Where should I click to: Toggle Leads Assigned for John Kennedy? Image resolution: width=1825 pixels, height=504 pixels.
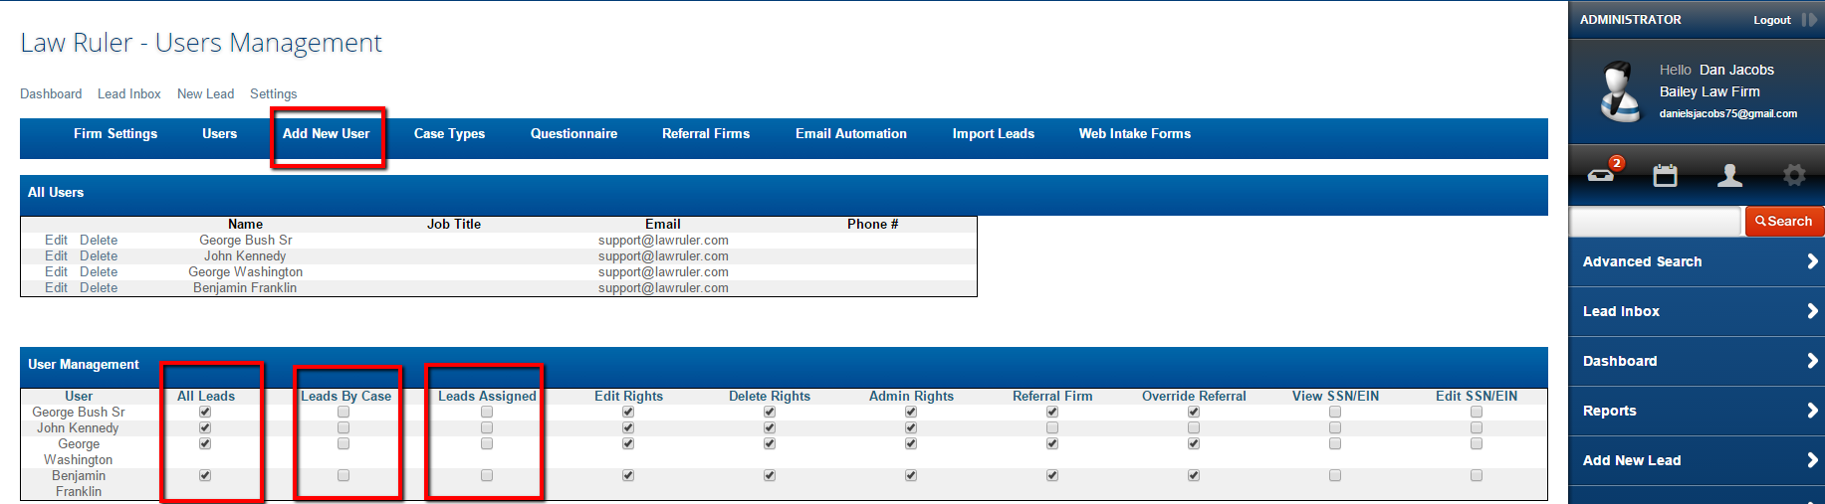[487, 427]
